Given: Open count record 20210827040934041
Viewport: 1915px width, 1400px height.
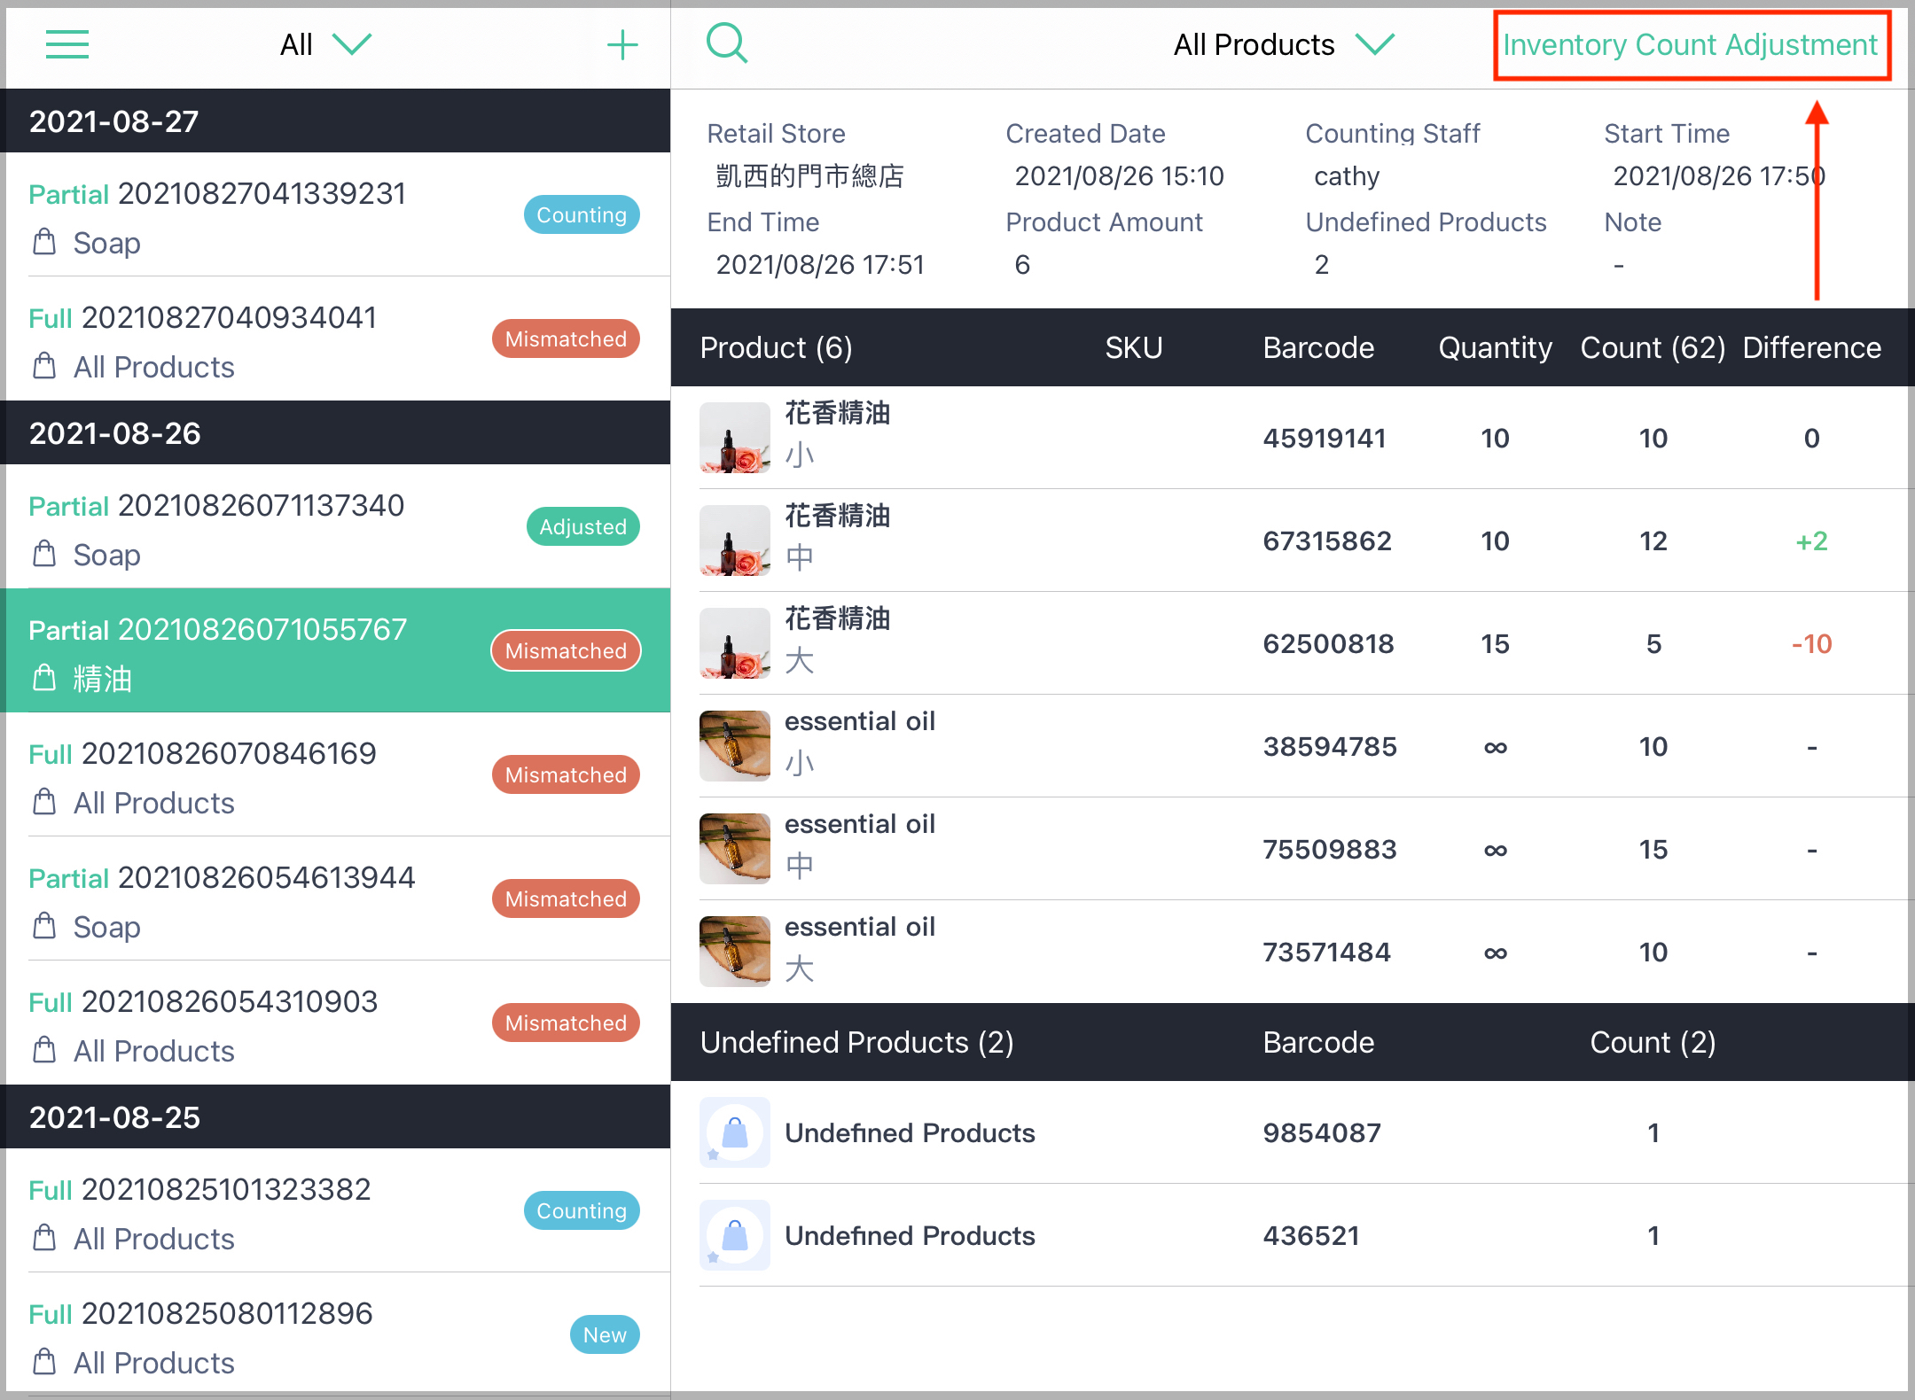Looking at the screenshot, I should coord(335,338).
